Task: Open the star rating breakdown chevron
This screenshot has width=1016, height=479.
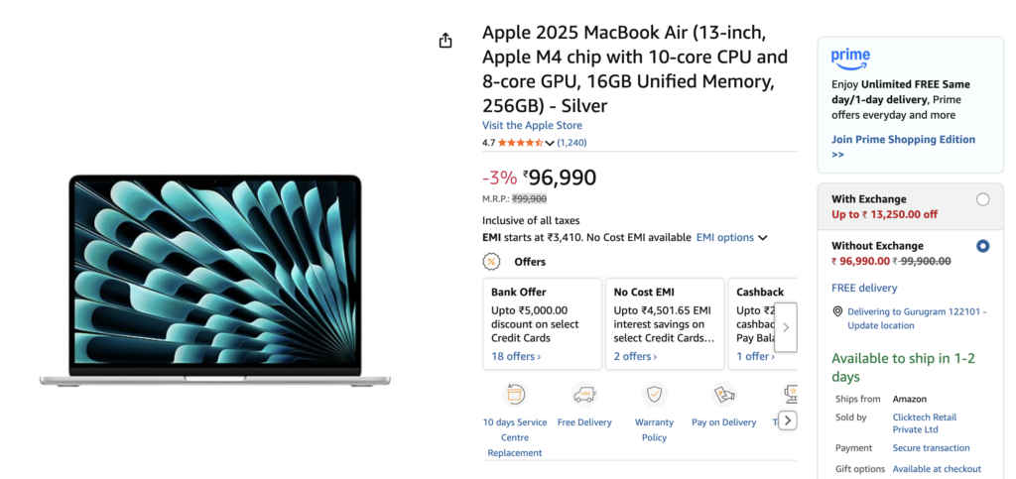Action: (x=550, y=143)
